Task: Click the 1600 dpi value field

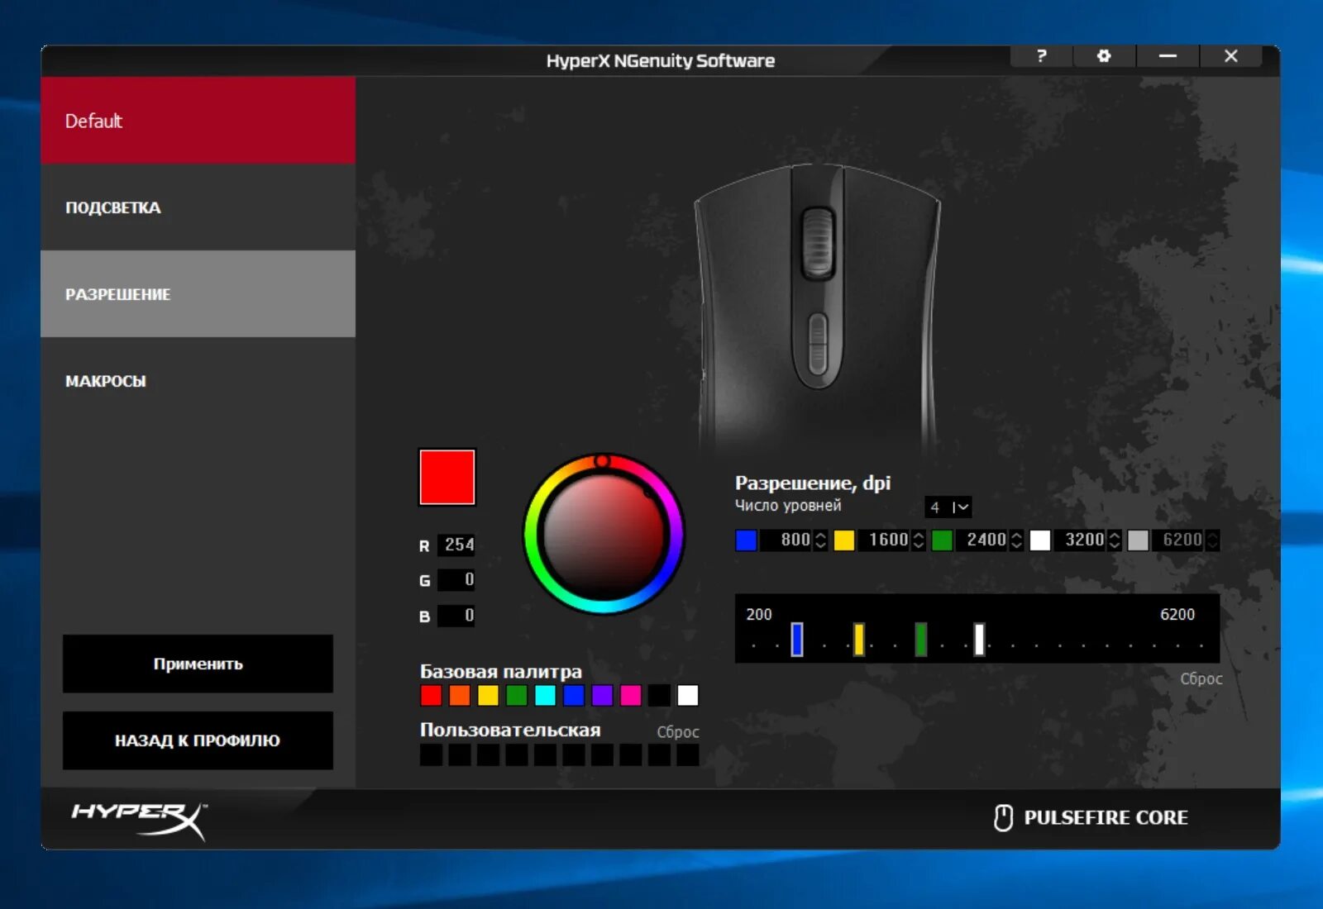Action: point(885,540)
